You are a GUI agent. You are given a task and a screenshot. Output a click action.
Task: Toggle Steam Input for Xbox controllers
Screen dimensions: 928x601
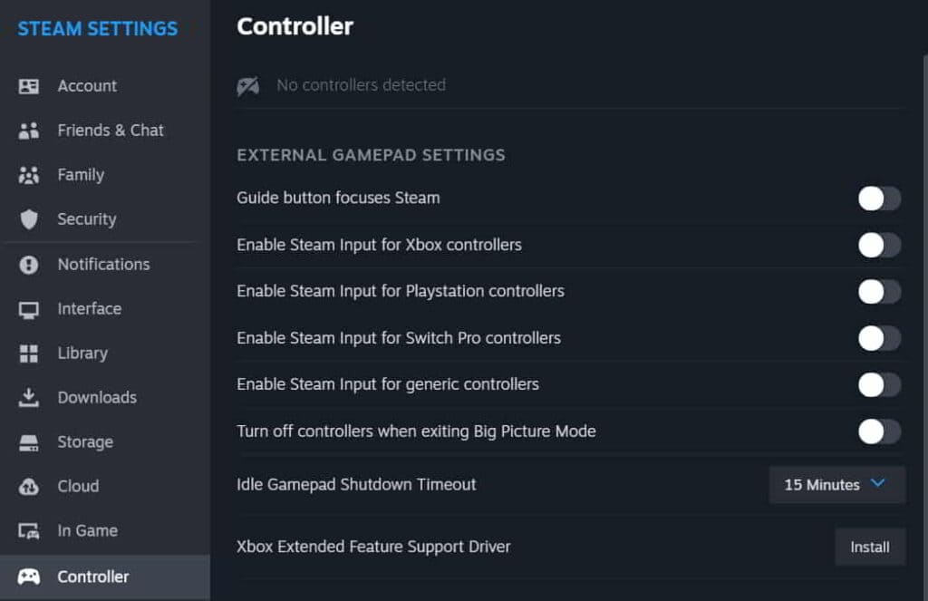click(x=877, y=245)
